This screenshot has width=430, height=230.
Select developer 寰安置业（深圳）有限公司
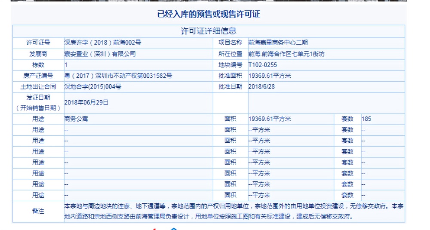click(x=100, y=54)
